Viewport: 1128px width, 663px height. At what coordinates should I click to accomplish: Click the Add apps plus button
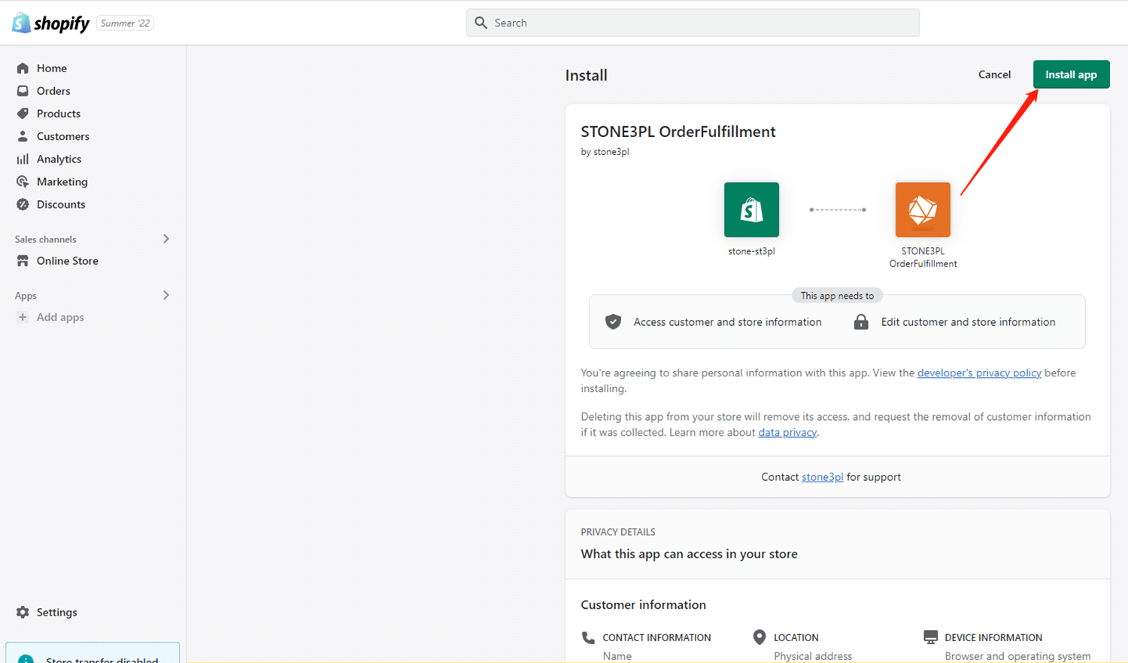coord(23,317)
